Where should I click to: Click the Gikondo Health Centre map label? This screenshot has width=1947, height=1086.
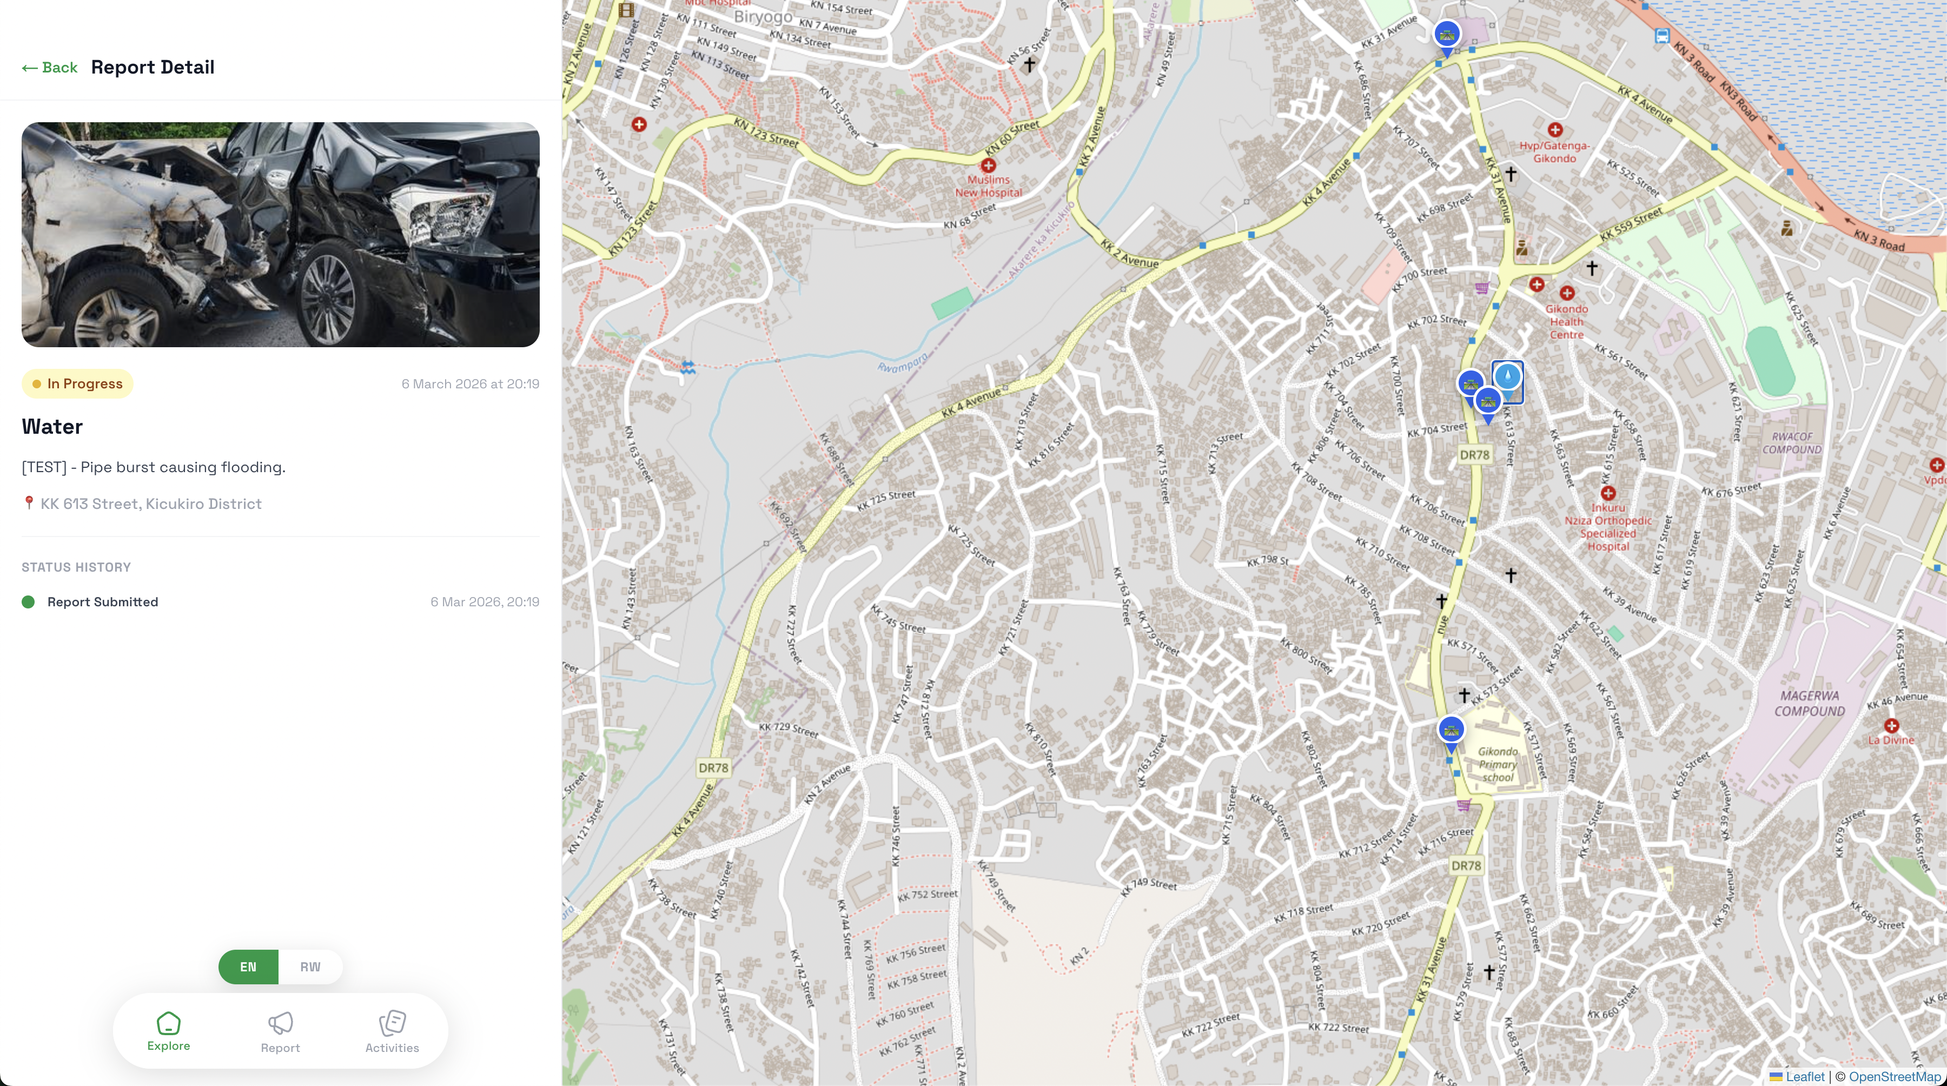(1566, 321)
